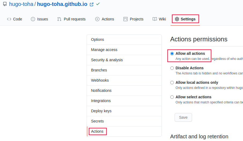
Task: Click the Pull requests icon
Action: point(59,19)
